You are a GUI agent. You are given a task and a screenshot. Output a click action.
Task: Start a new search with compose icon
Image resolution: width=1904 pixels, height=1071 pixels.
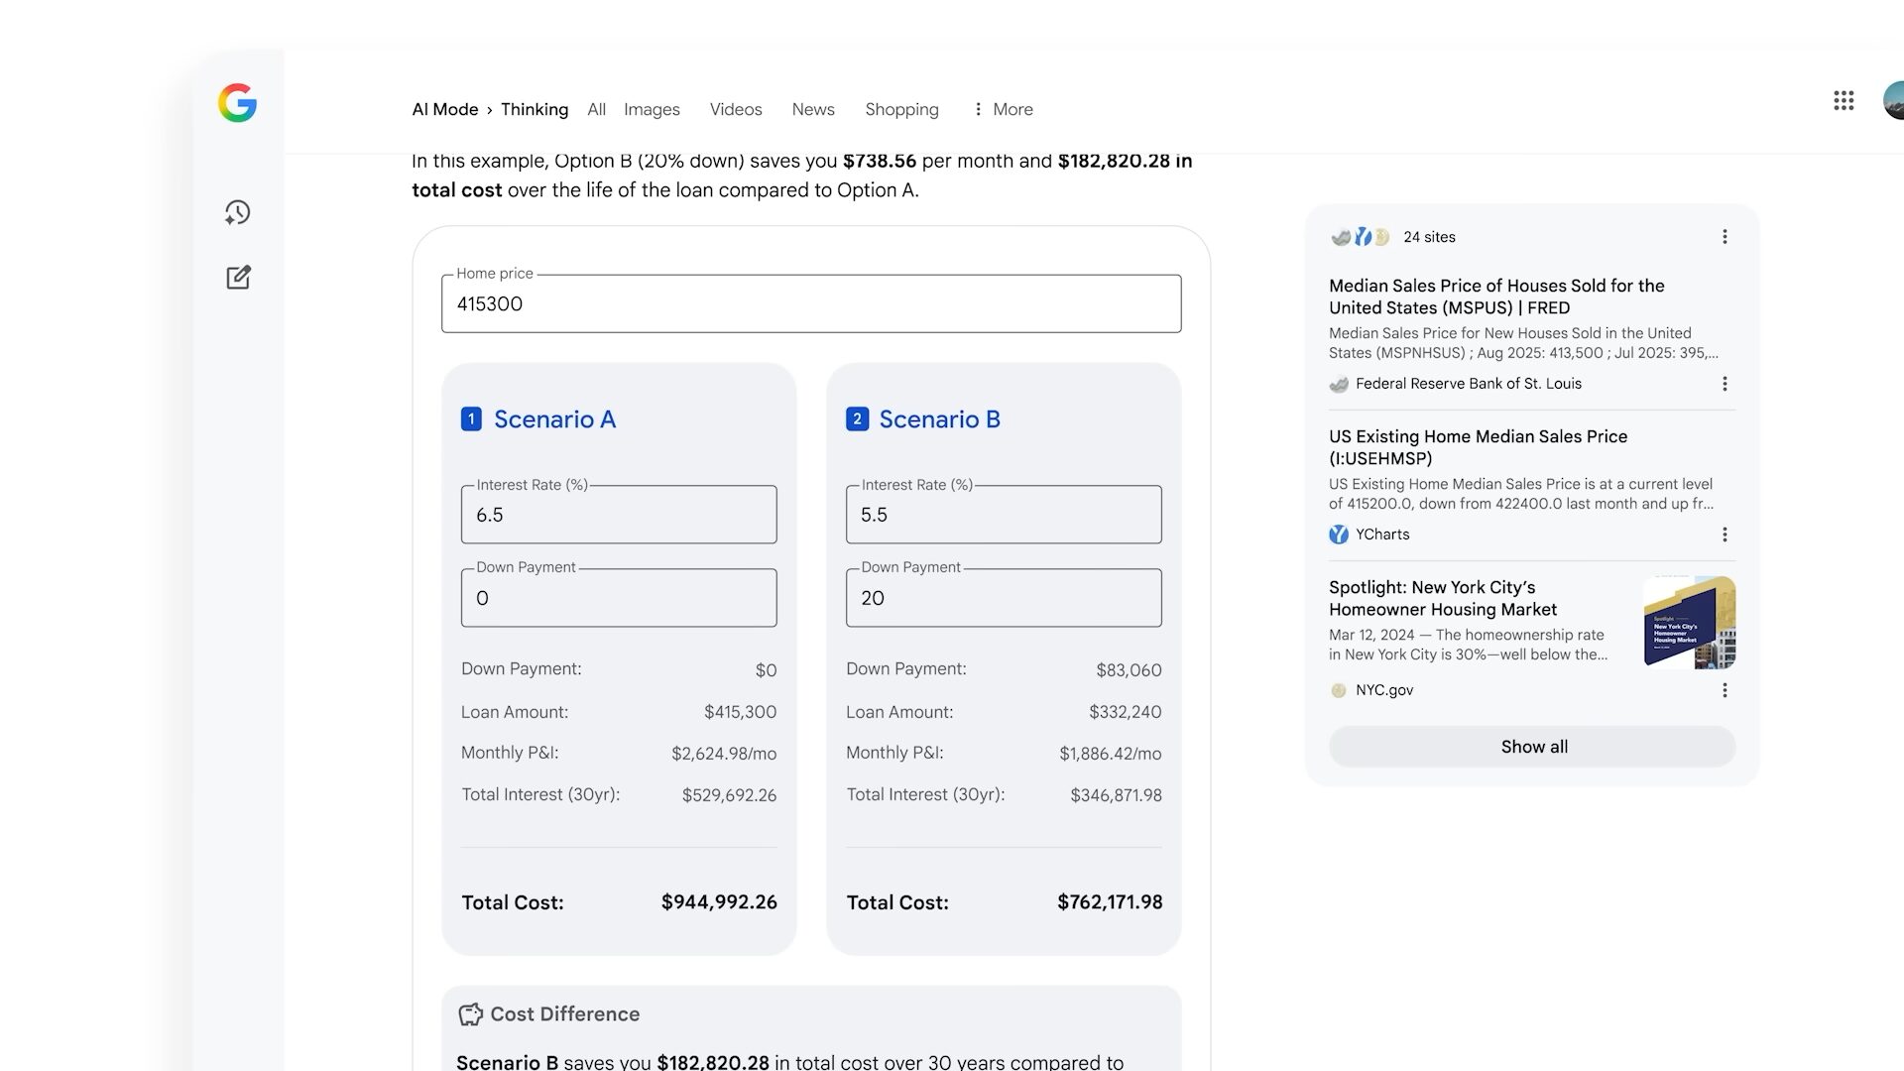(x=238, y=278)
